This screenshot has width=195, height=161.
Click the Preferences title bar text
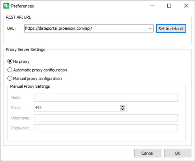click(22, 6)
